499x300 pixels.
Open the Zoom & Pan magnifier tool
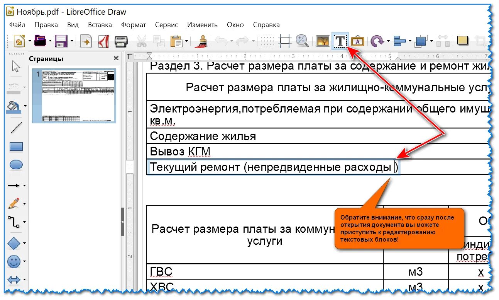pos(302,41)
